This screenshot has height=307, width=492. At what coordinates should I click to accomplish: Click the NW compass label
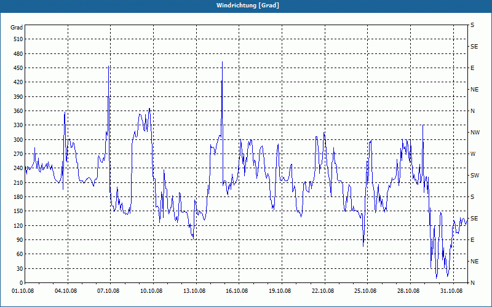point(475,133)
